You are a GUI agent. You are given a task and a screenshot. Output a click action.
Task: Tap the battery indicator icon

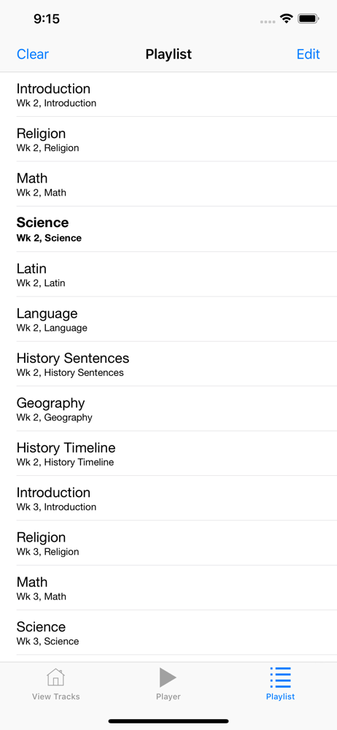pos(309,19)
